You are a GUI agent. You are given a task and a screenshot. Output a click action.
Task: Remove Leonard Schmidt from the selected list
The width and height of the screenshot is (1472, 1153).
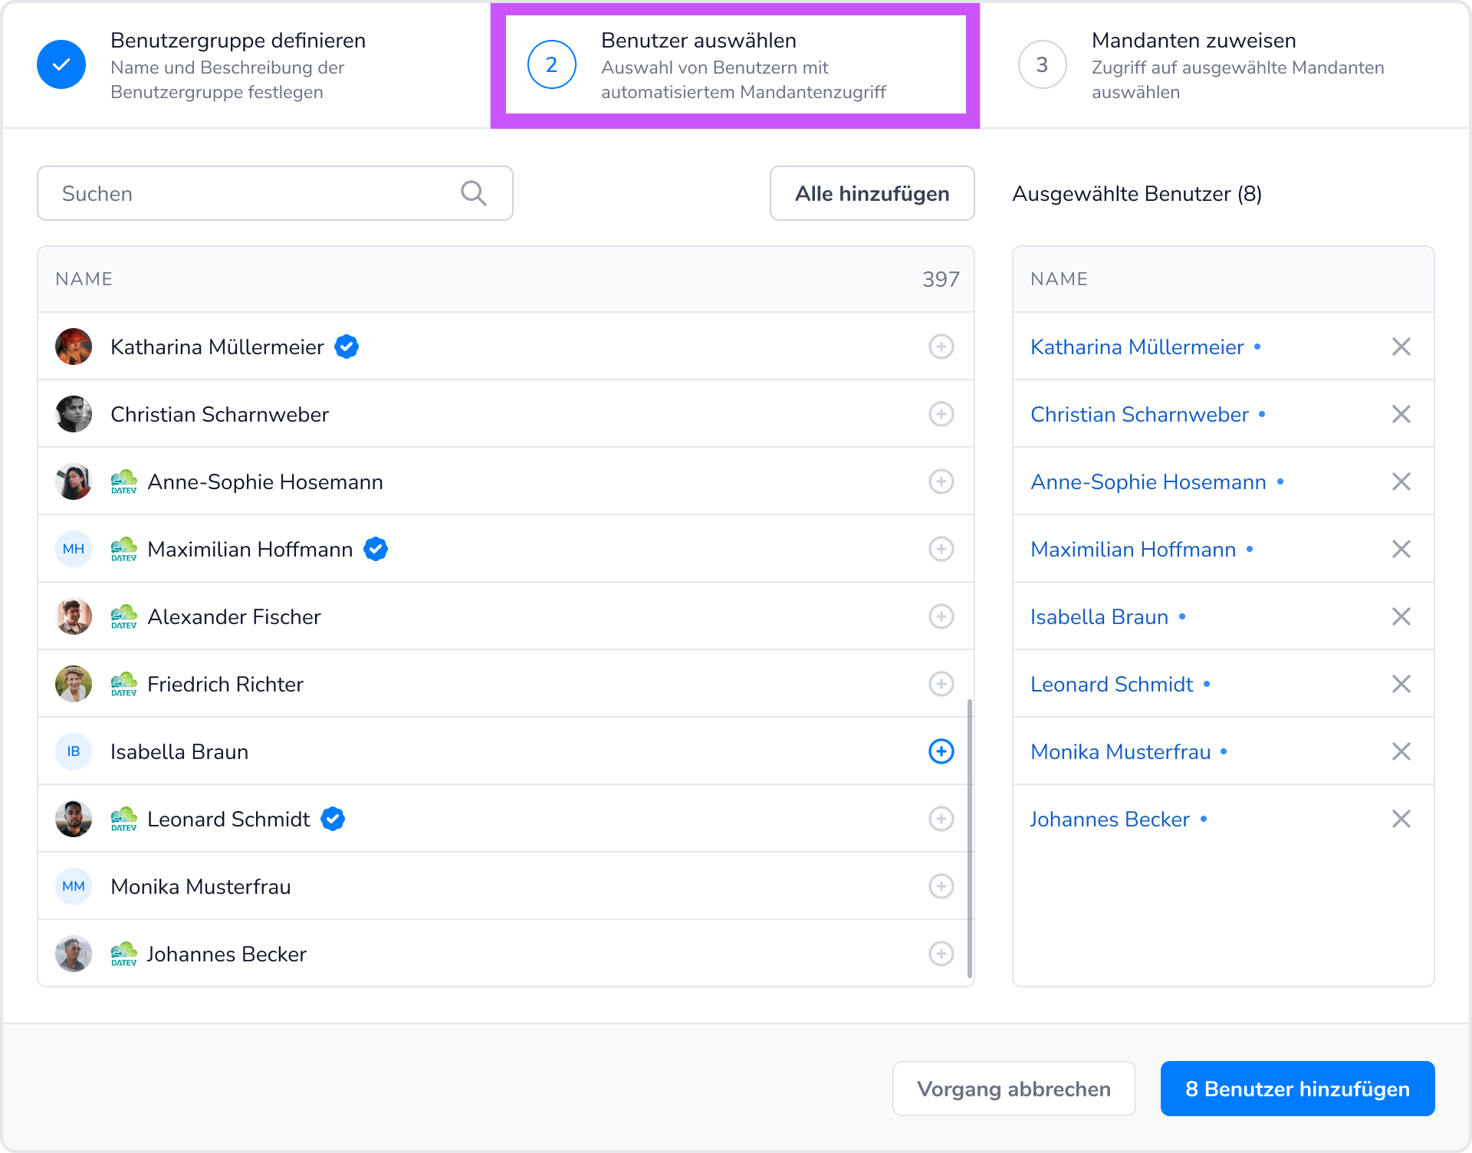[1401, 684]
